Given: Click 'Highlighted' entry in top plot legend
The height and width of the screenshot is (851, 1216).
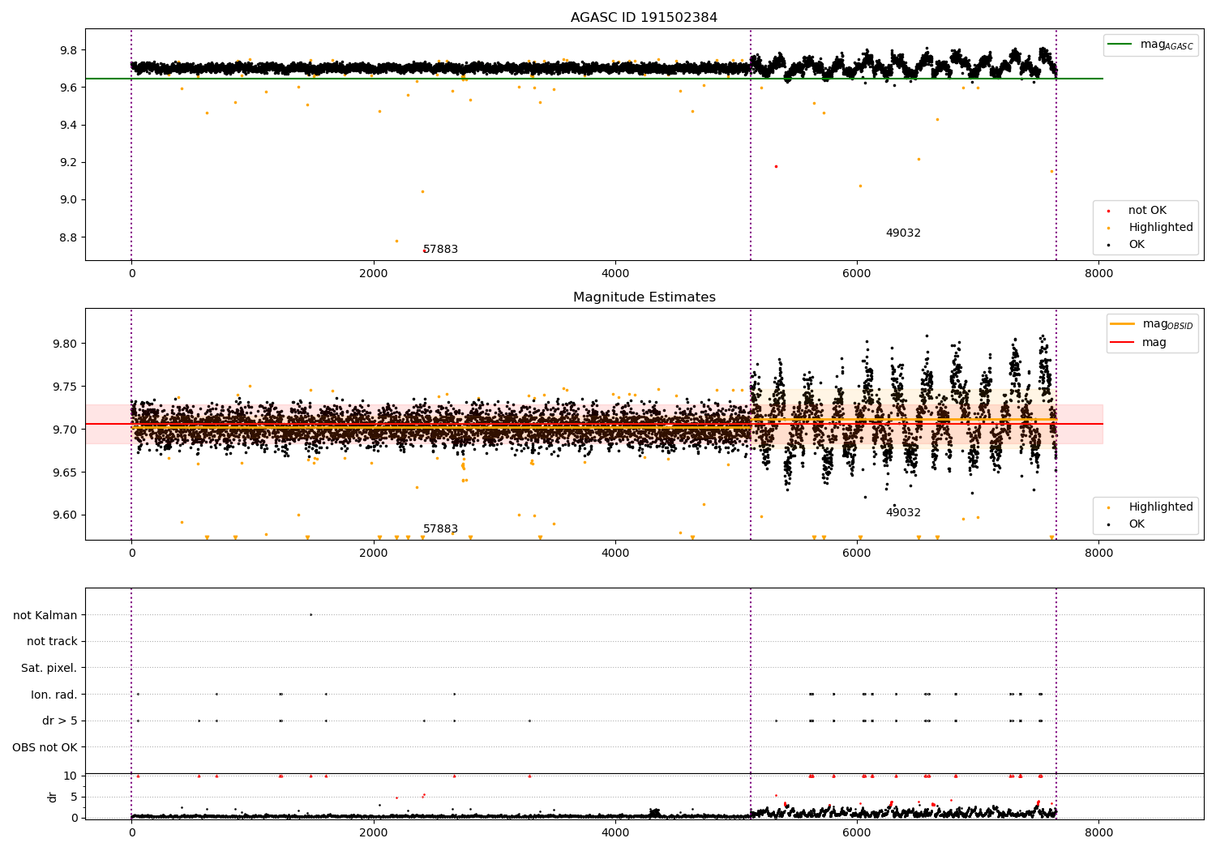Looking at the screenshot, I should [x=1161, y=227].
